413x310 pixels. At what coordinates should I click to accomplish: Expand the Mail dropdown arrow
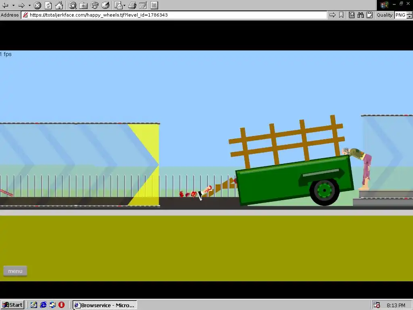pyautogui.click(x=124, y=5)
